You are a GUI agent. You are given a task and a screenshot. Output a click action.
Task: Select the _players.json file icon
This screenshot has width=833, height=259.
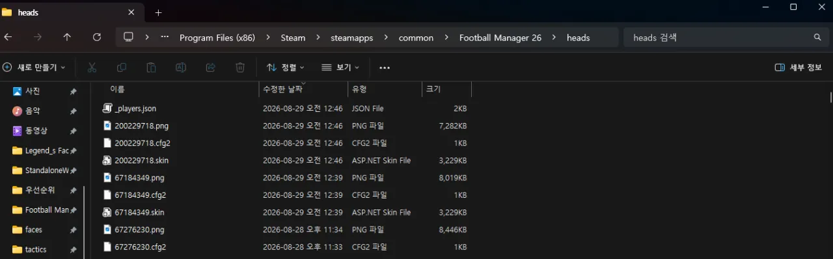[x=107, y=109]
